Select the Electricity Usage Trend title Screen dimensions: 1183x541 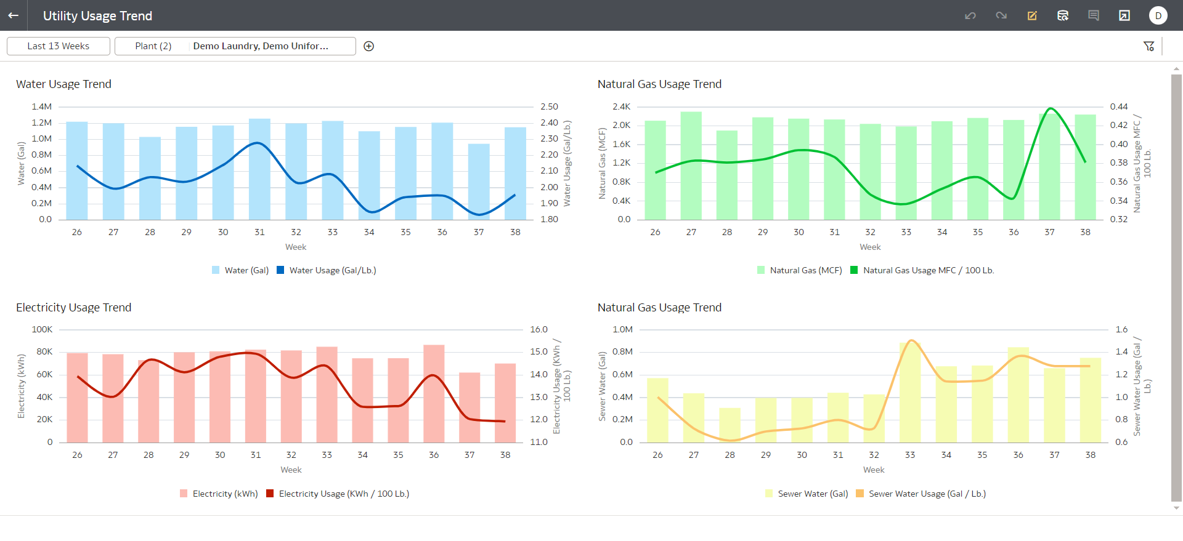(x=73, y=308)
